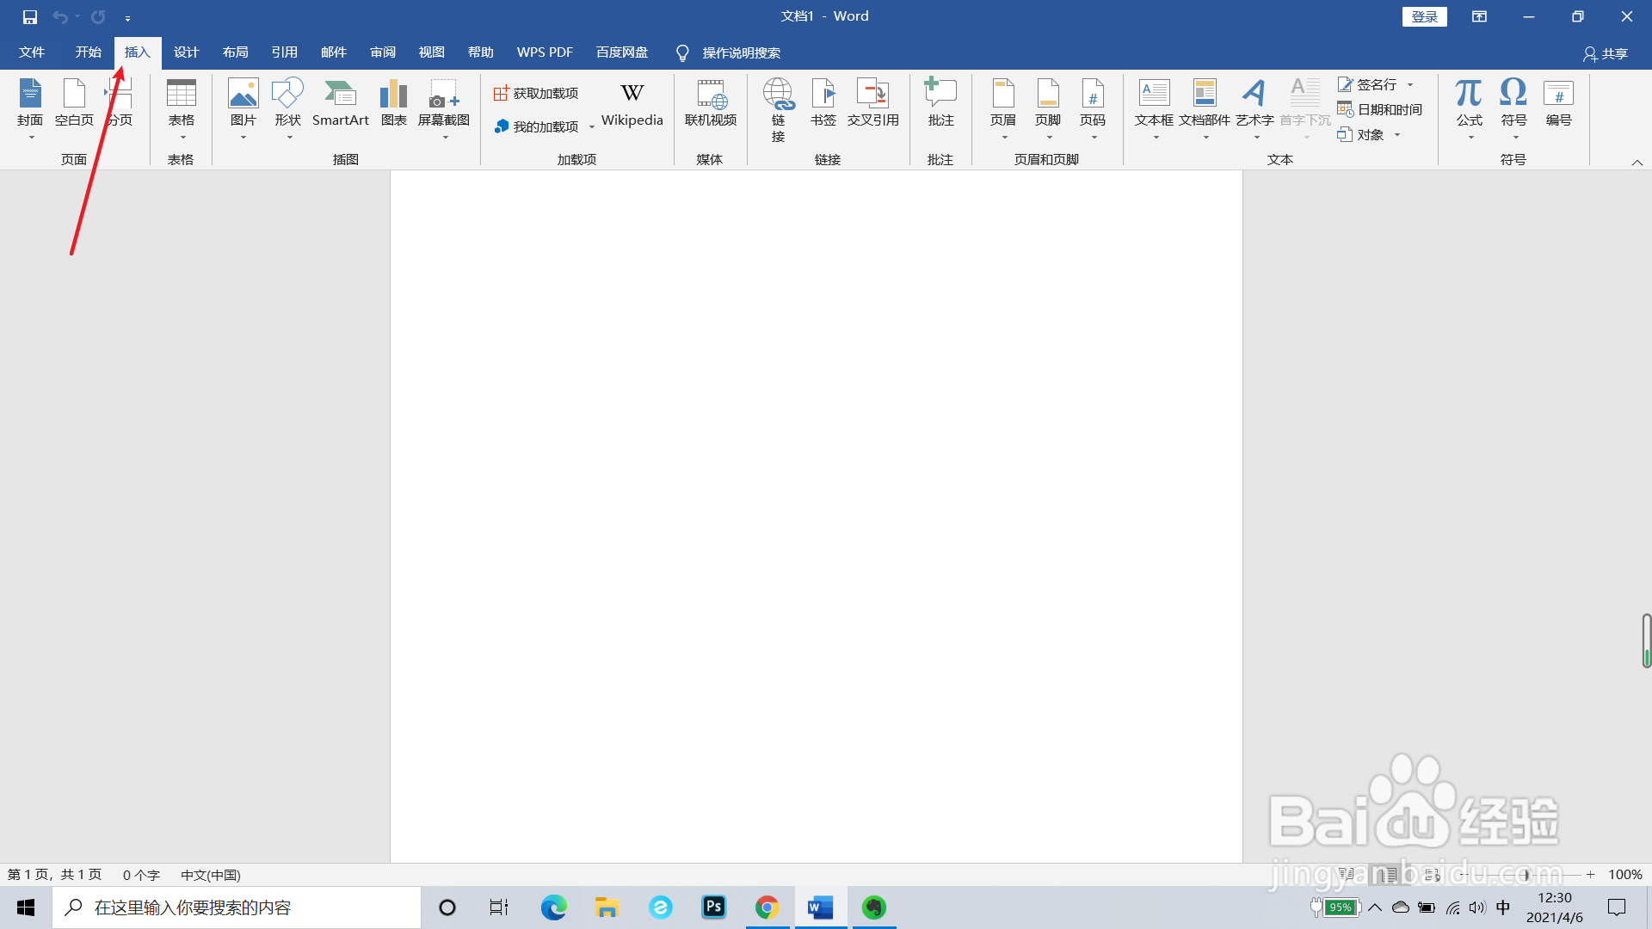Collapse the ribbon with the chevron

point(1637,163)
